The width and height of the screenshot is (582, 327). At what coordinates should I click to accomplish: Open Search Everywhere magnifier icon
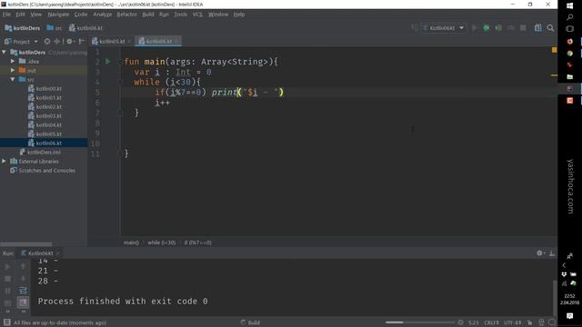(x=550, y=28)
